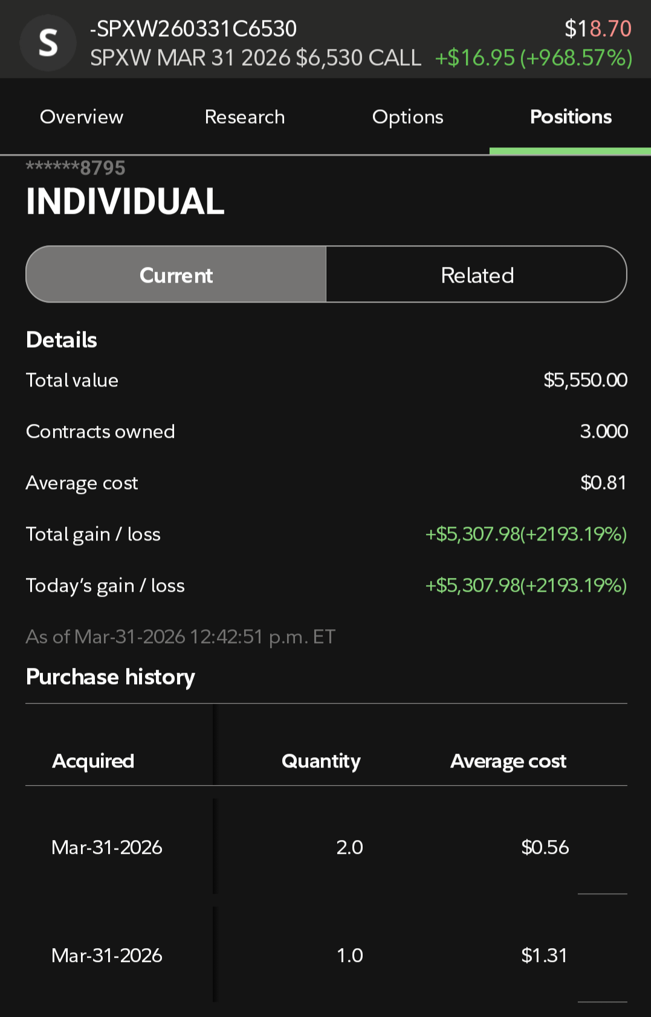
Task: Tap the Total value amount $5,550.00
Action: pos(585,380)
